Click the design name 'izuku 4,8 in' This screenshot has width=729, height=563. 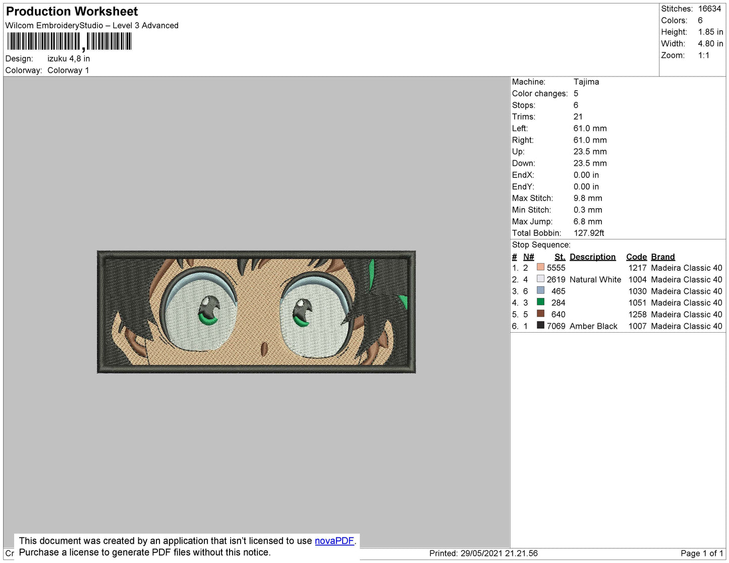point(69,58)
